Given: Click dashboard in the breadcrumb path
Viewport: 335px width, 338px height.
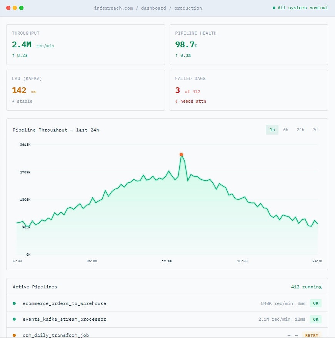Looking at the screenshot, I should (x=153, y=8).
